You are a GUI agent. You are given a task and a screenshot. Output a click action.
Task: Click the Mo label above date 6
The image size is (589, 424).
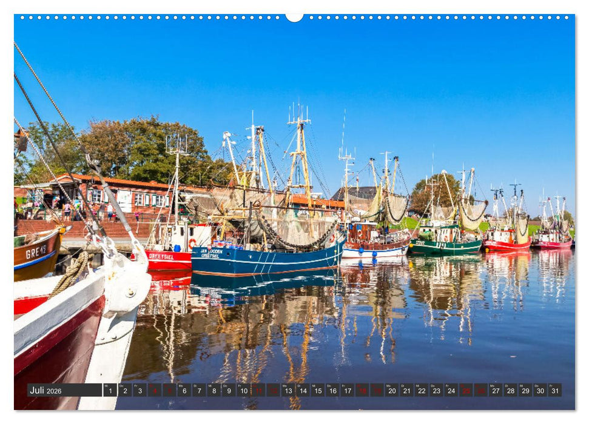pyautogui.click(x=182, y=385)
